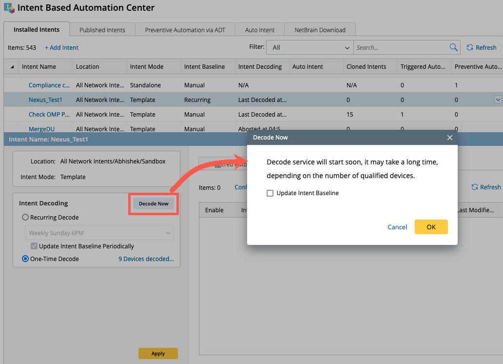
Task: Select the Recurring Decode radio button
Action: (x=25, y=218)
